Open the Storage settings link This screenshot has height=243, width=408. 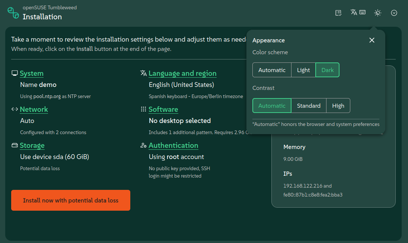click(x=32, y=146)
